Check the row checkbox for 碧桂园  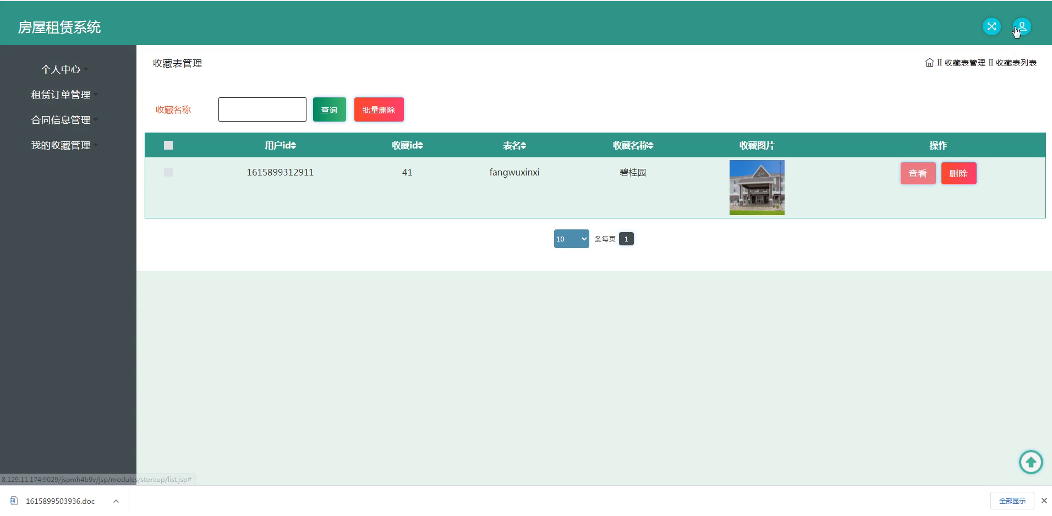pyautogui.click(x=168, y=172)
